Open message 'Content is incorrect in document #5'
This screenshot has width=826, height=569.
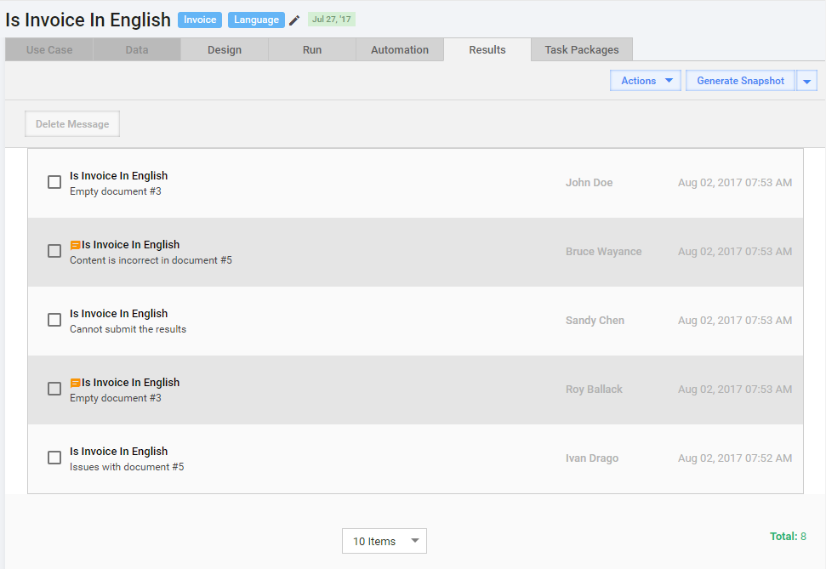click(x=151, y=260)
